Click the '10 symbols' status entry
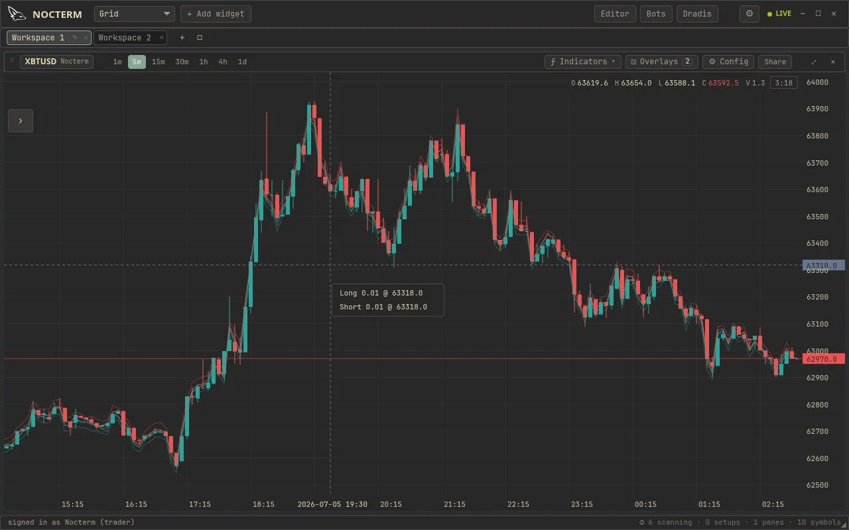This screenshot has height=530, width=849. (818, 522)
